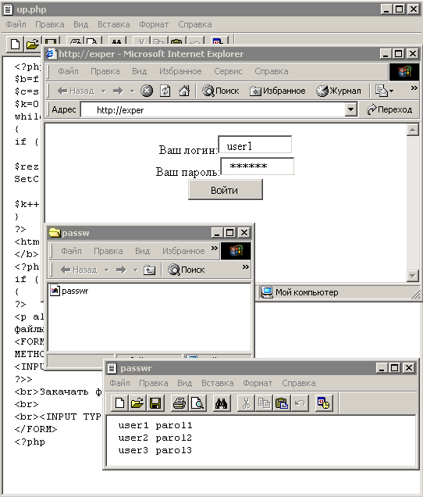The image size is (423, 497).
Task: Click the Переход button next to the address bar
Action: coord(389,109)
